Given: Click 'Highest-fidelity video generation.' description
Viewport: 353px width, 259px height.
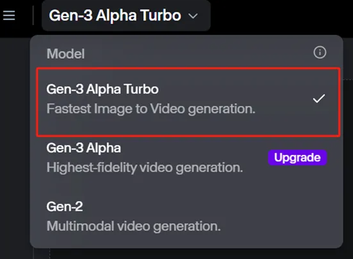Looking at the screenshot, I should (x=145, y=167).
